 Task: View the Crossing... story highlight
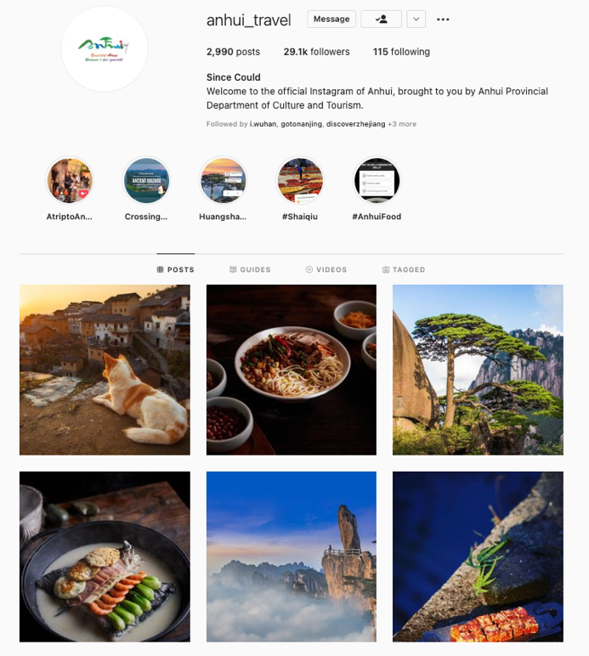click(146, 181)
